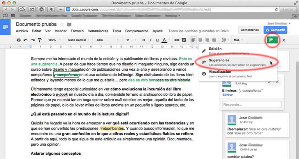Click the Safari back button
The height and width of the screenshot is (159, 299).
click(x=6, y=9)
